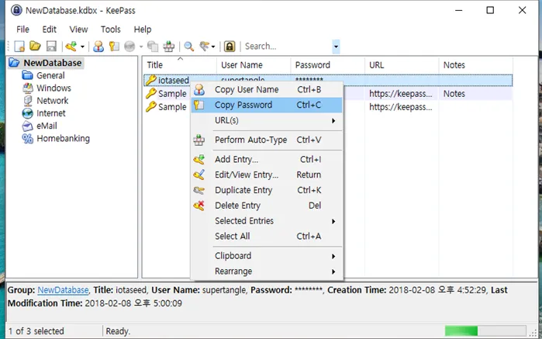542x339 pixels.
Task: Open the Tools menu
Action: pos(111,29)
